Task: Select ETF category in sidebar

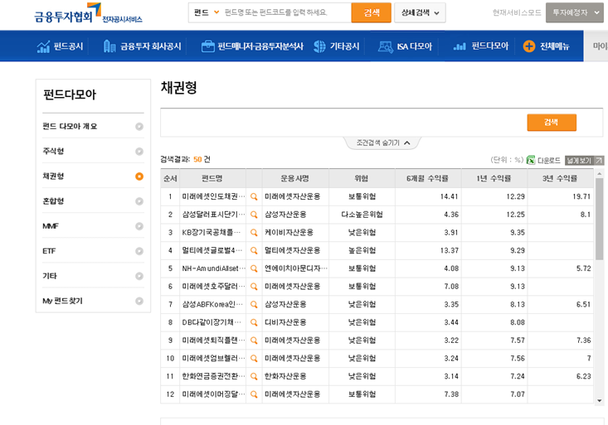Action: (93, 251)
